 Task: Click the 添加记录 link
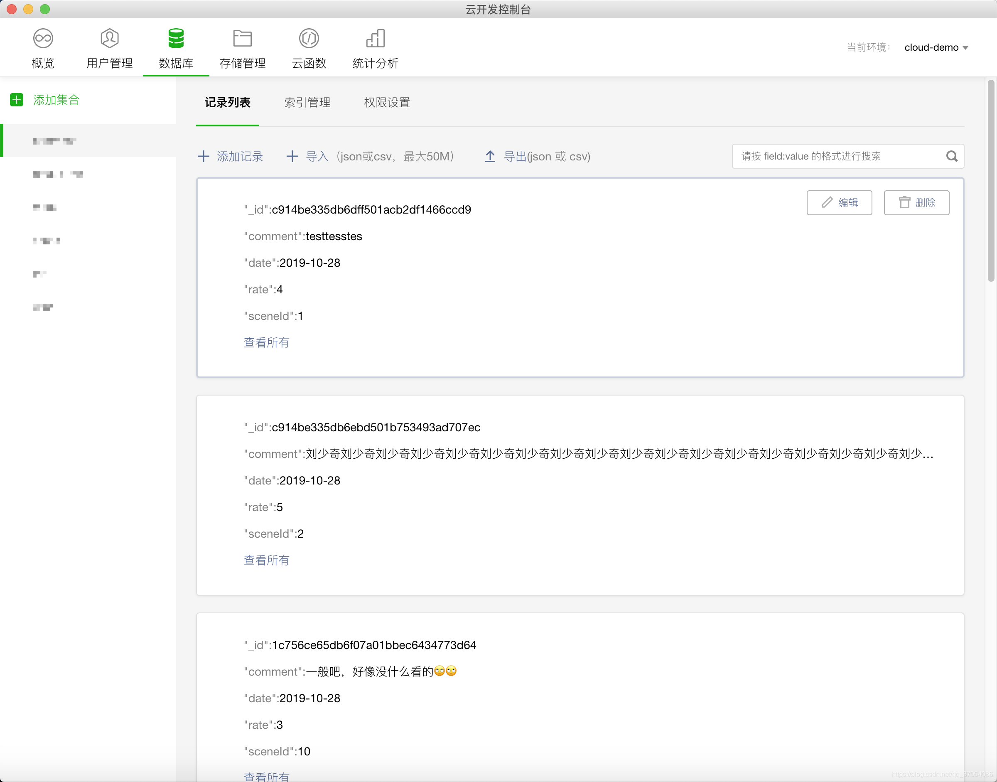pyautogui.click(x=240, y=157)
